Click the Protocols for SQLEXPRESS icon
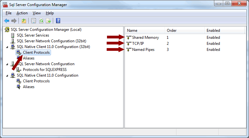 (19, 69)
